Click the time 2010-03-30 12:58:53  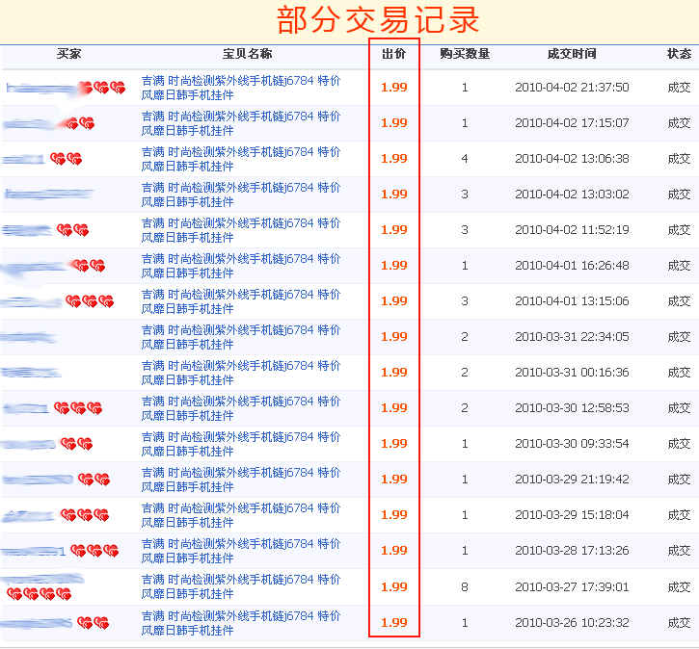click(572, 407)
